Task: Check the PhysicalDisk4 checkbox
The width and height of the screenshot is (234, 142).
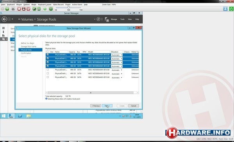Action: [48, 69]
